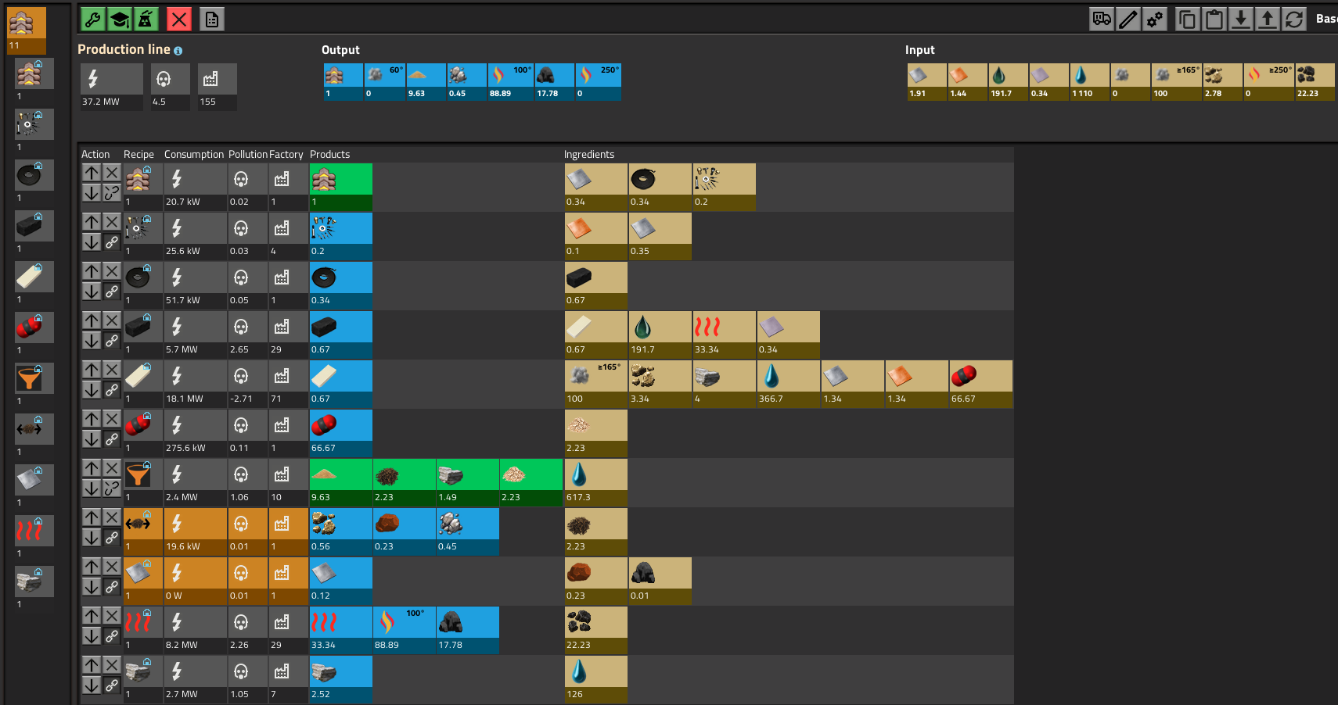The image size is (1338, 705).
Task: Toggle the chain link on the 51.7 kW row
Action: (112, 292)
